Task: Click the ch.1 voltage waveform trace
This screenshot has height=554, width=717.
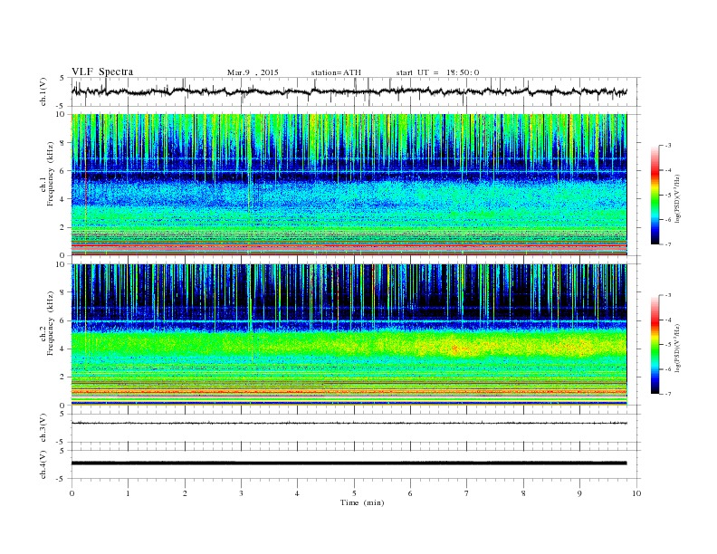Action: (349, 91)
